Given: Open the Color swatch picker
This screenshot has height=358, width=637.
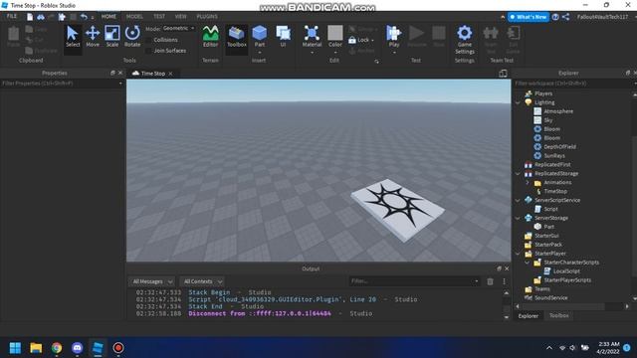Looking at the screenshot, I should [x=335, y=37].
